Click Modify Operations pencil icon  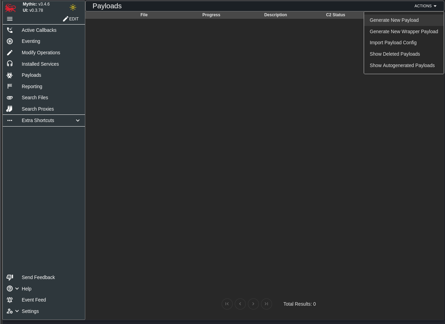click(x=10, y=53)
